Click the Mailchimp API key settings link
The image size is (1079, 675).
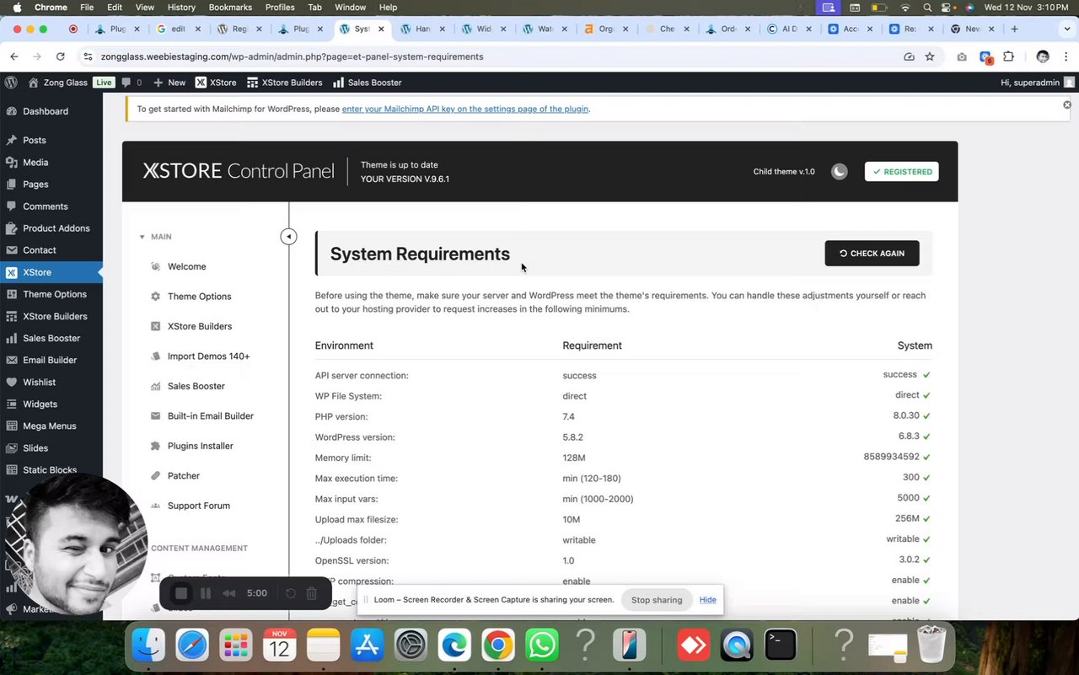tap(465, 109)
